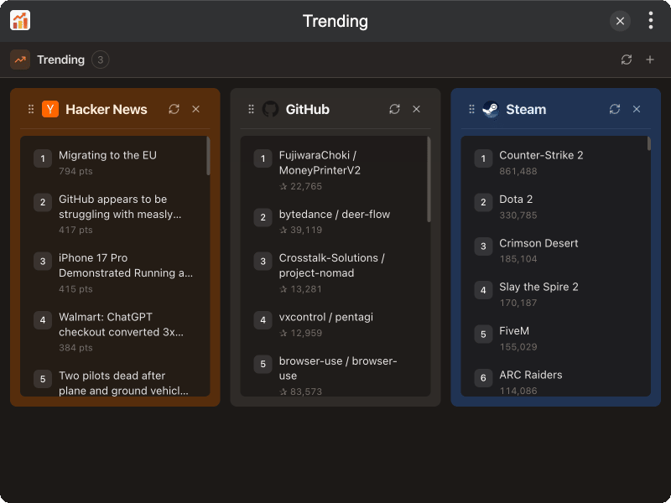Click the Trending app logo icon
671x503 pixels.
click(x=20, y=20)
